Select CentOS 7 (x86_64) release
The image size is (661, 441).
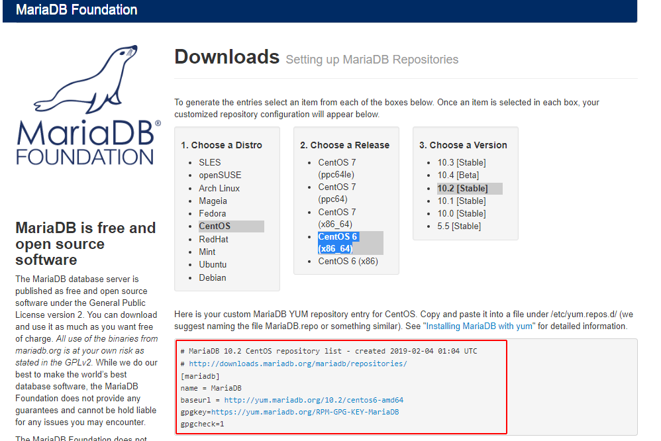(x=338, y=219)
